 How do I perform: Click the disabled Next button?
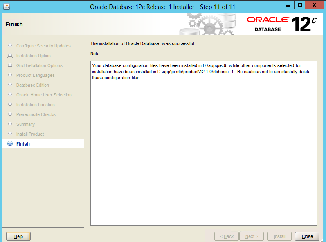(x=251, y=236)
